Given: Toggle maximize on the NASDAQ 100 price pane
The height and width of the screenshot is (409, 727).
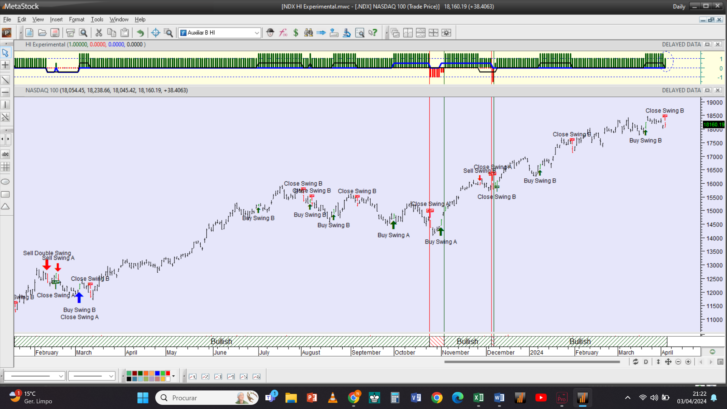Looking at the screenshot, I should coord(707,90).
